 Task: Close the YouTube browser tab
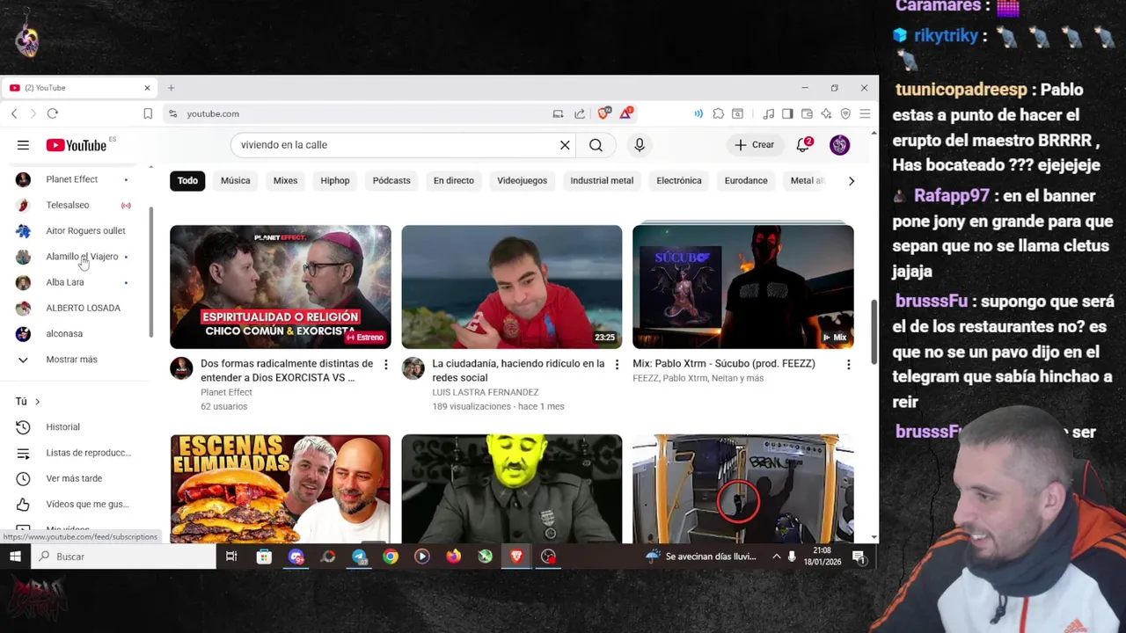147,88
